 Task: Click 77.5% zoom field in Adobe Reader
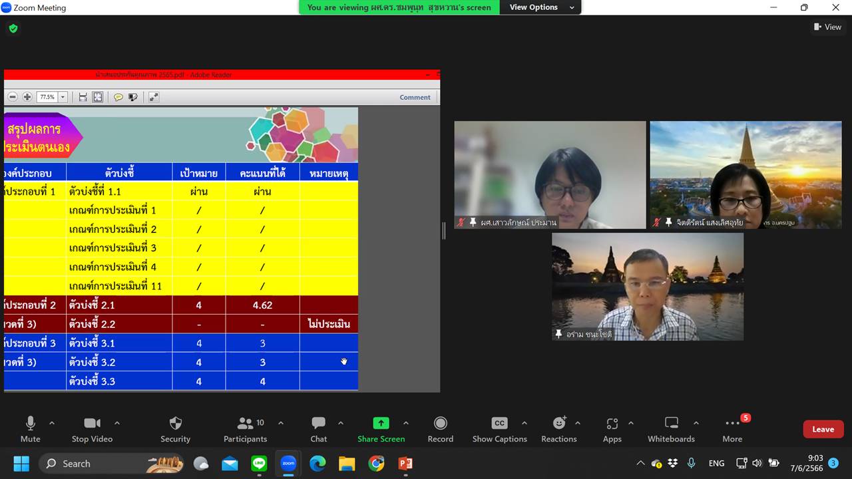click(x=47, y=97)
